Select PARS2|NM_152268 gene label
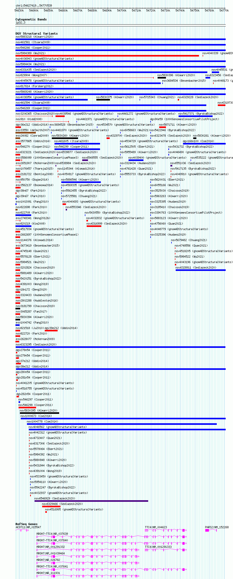 tap(217, 527)
